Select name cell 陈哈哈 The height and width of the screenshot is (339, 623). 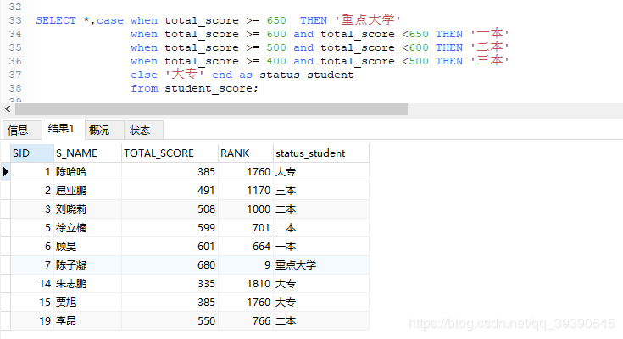[87, 172]
